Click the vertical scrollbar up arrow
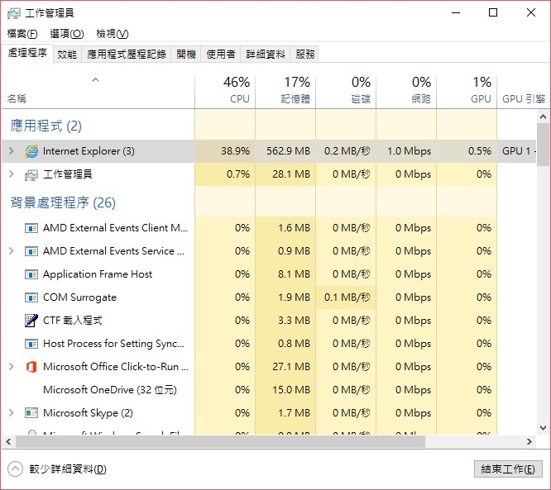 point(543,117)
